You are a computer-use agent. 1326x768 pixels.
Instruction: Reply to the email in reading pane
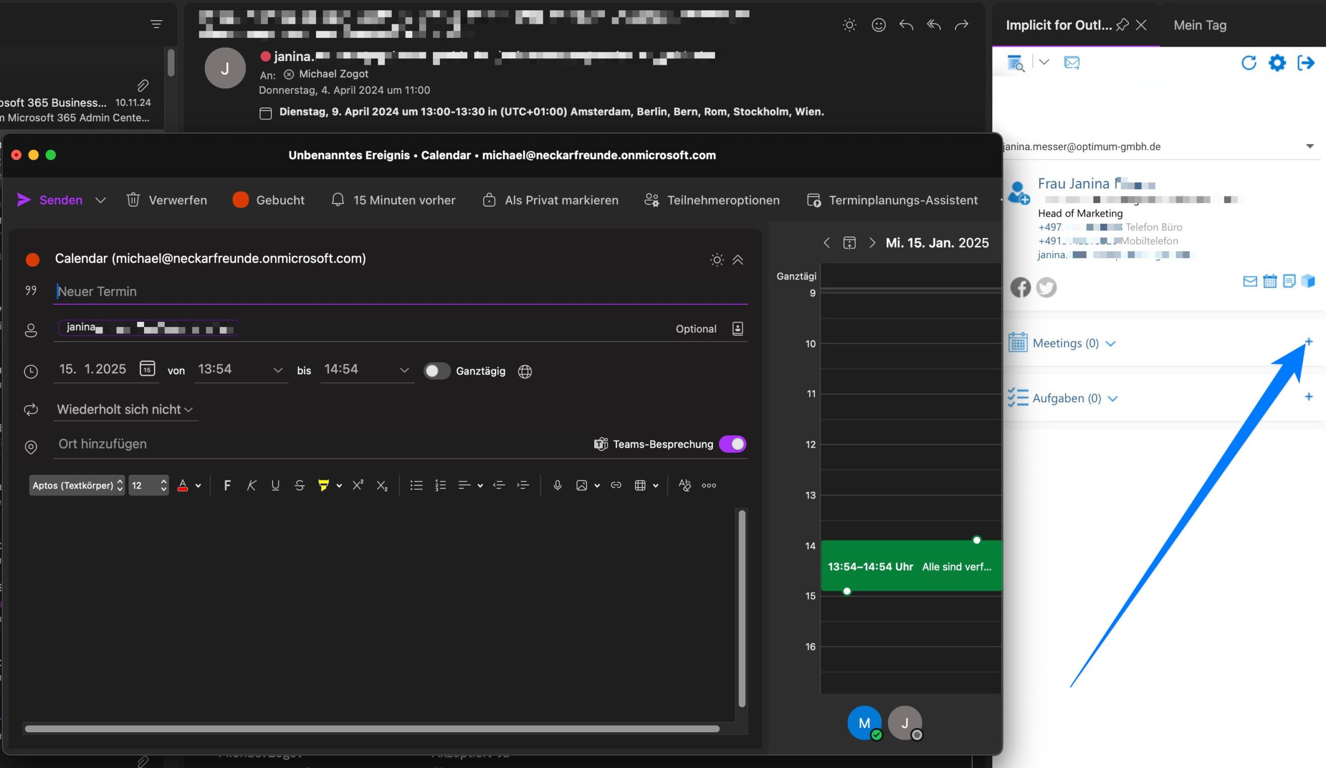pyautogui.click(x=906, y=25)
